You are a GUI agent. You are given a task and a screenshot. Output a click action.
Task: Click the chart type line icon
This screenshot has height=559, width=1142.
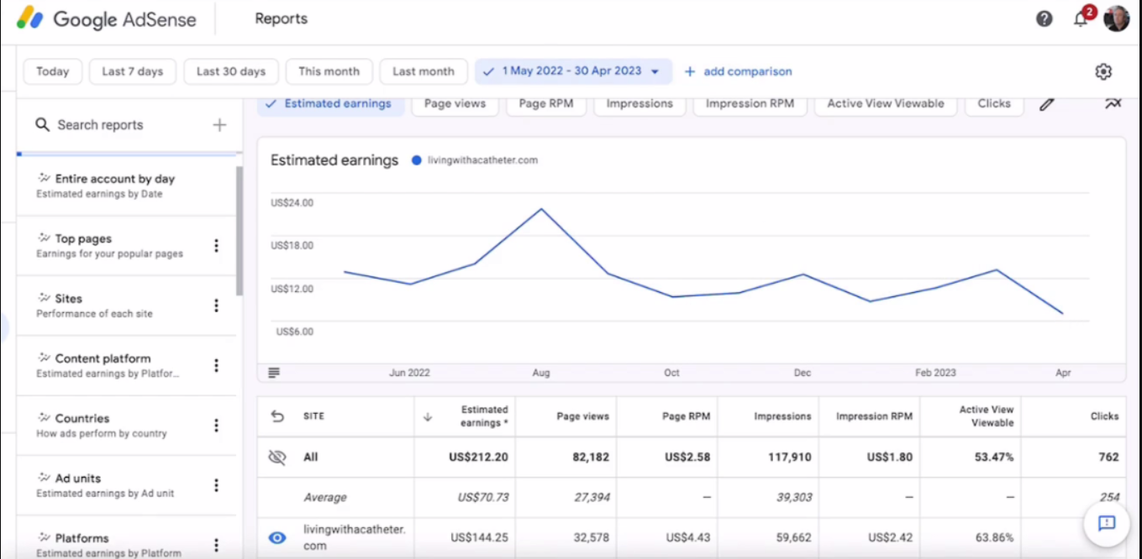pos(1113,104)
